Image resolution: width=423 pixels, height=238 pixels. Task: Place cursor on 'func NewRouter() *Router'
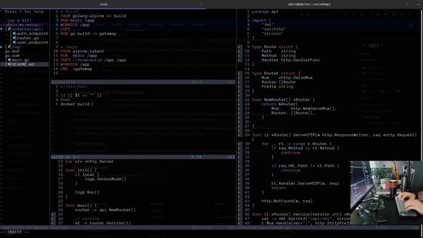[x=284, y=100]
